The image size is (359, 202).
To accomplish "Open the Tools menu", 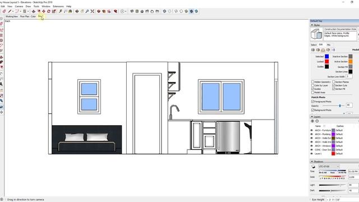I will click(x=36, y=6).
